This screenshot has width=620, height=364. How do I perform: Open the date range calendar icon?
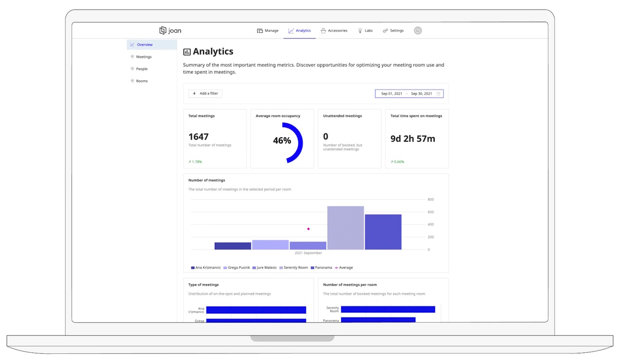tap(439, 94)
